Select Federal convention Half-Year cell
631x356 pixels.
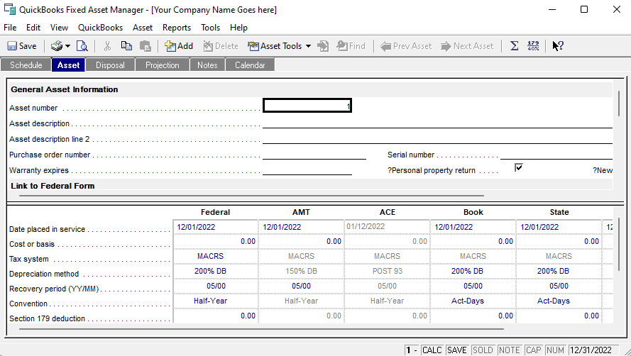point(216,301)
